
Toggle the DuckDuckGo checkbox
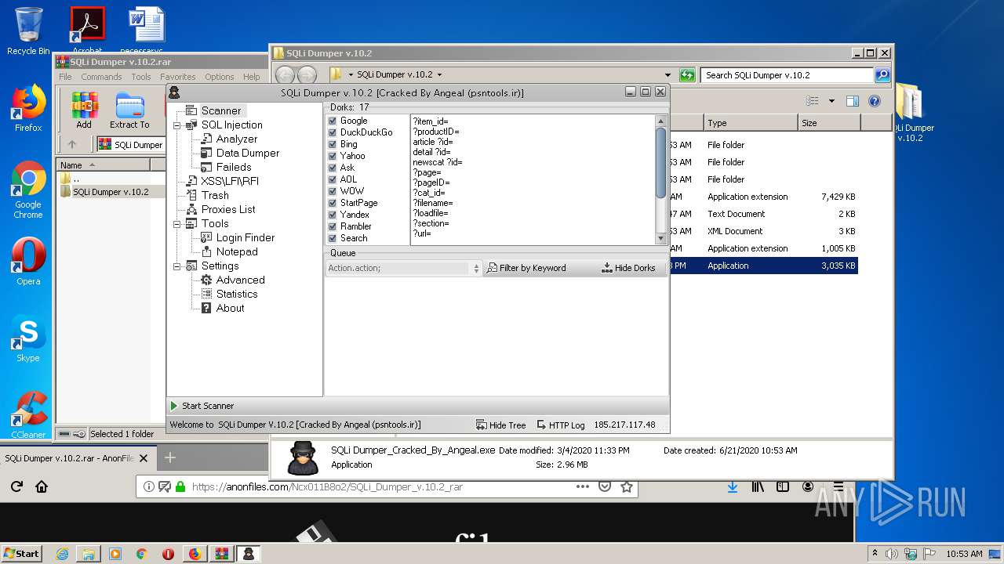coord(333,132)
